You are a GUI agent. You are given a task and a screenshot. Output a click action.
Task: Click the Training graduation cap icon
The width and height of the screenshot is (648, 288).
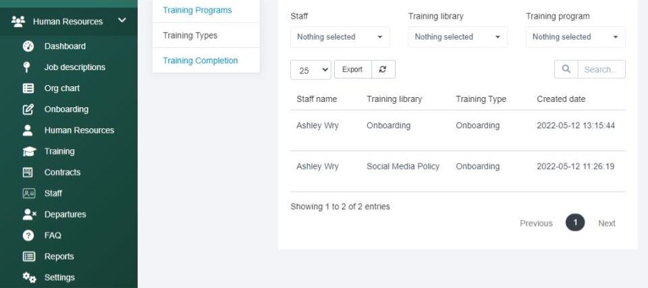28,152
